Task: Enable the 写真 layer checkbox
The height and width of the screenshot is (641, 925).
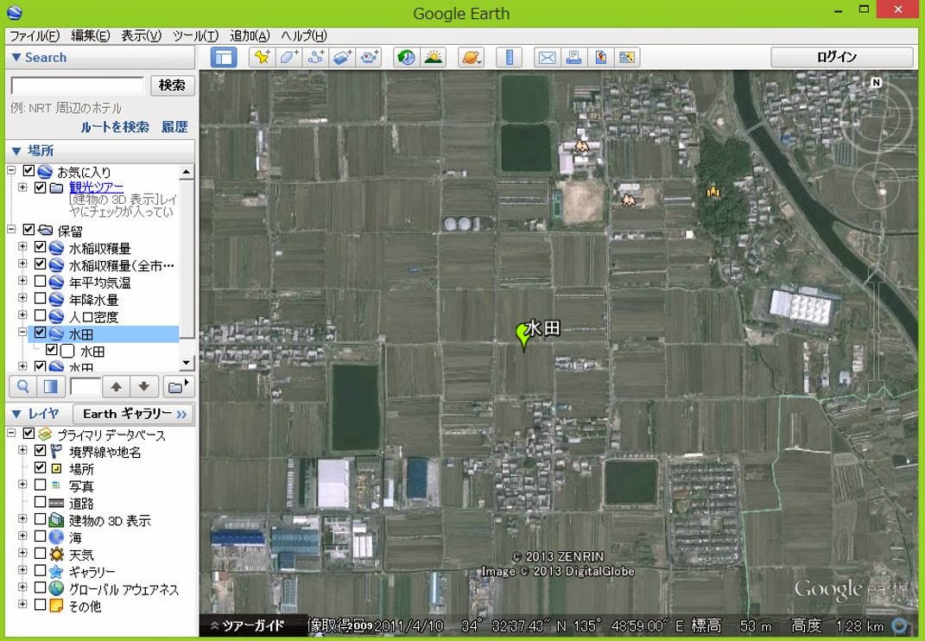Action: pyautogui.click(x=40, y=485)
